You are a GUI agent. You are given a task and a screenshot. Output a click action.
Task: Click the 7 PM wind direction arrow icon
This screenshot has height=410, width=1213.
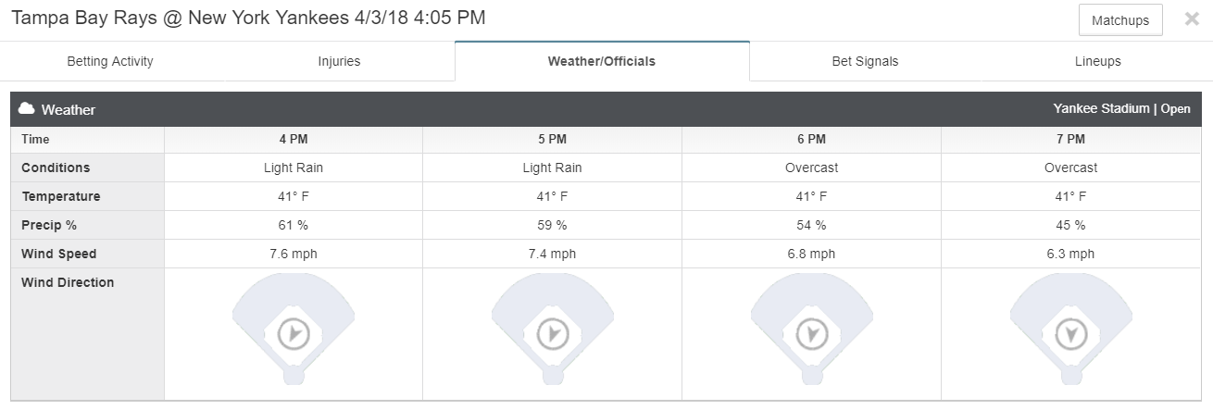pyautogui.click(x=1070, y=333)
